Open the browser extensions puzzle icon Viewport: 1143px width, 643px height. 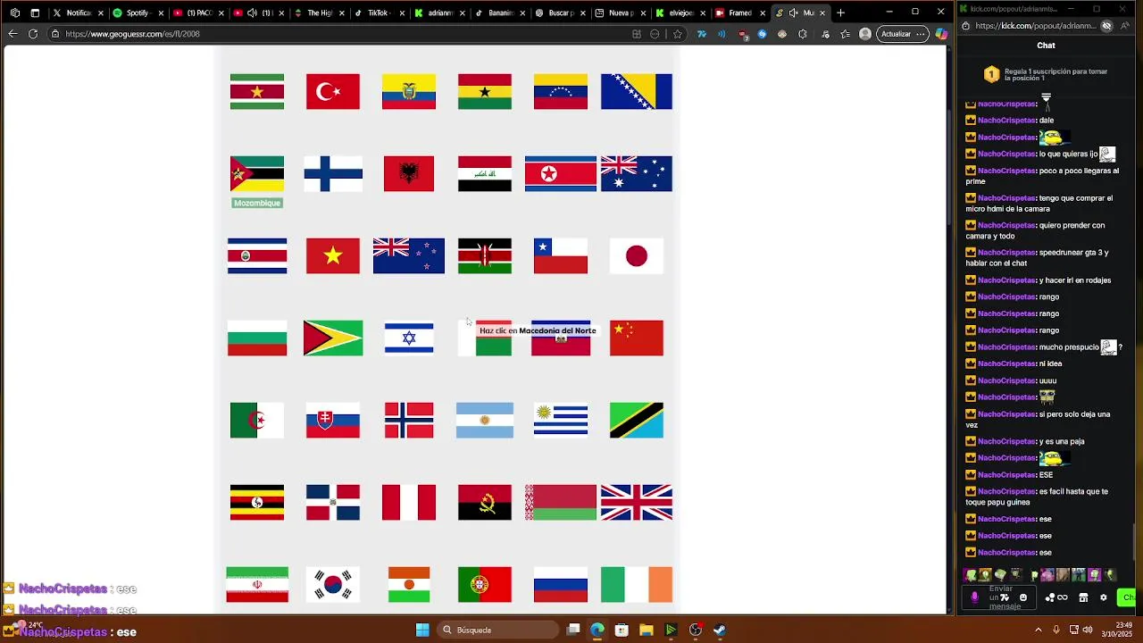tap(803, 34)
